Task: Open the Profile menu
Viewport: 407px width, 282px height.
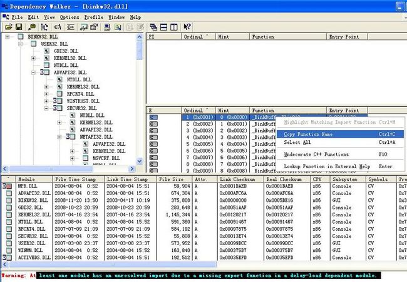Action: coord(94,17)
